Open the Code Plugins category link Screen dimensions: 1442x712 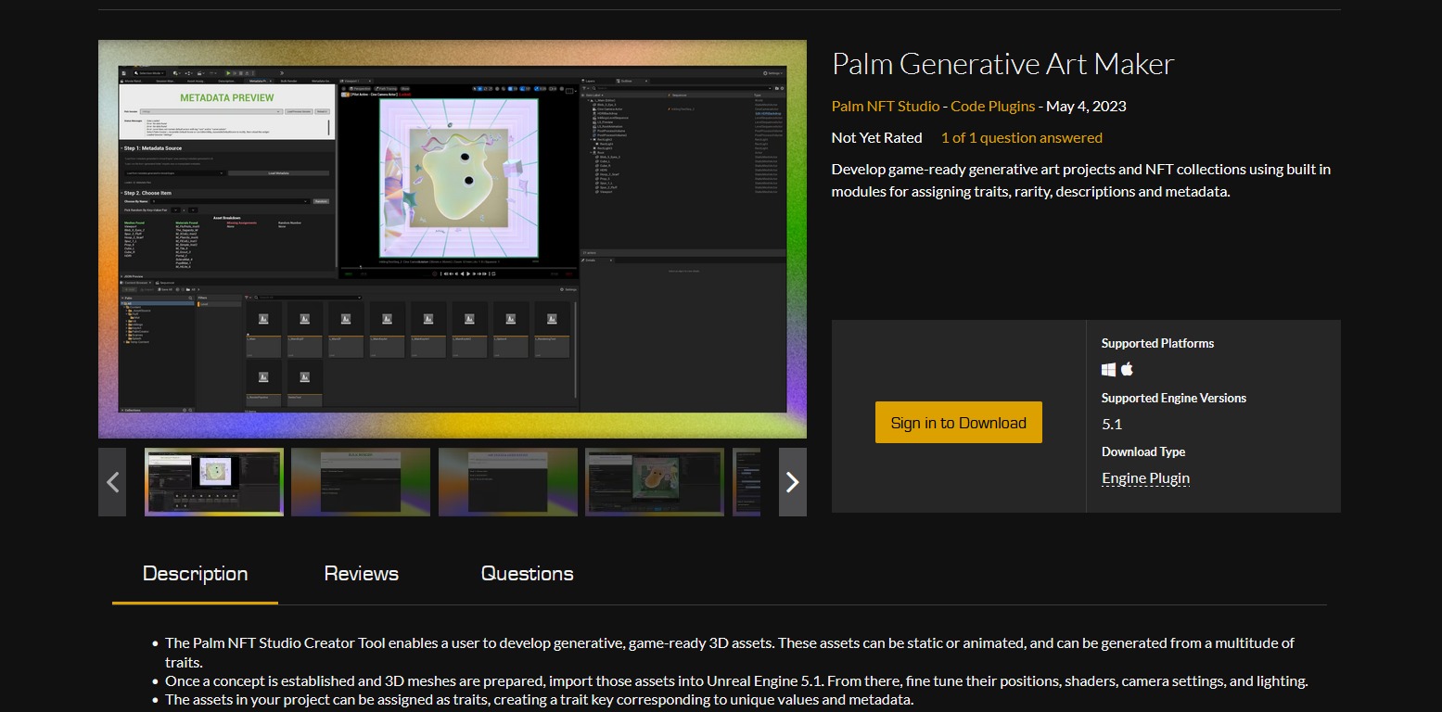click(x=992, y=106)
